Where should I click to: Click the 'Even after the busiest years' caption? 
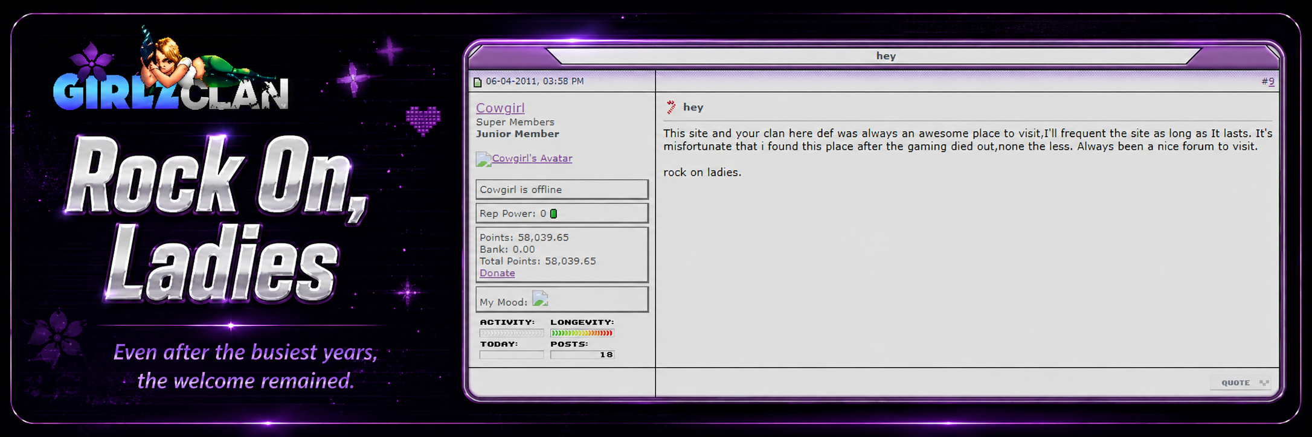pos(245,366)
